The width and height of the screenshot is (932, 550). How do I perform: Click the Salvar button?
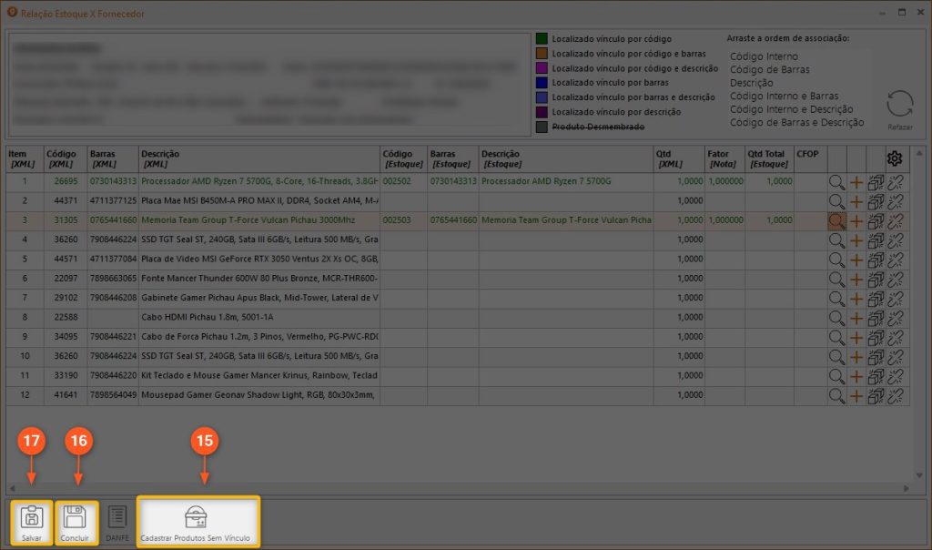tap(32, 523)
